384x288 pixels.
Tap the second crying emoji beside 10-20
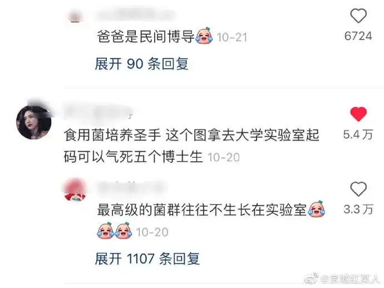(x=124, y=230)
